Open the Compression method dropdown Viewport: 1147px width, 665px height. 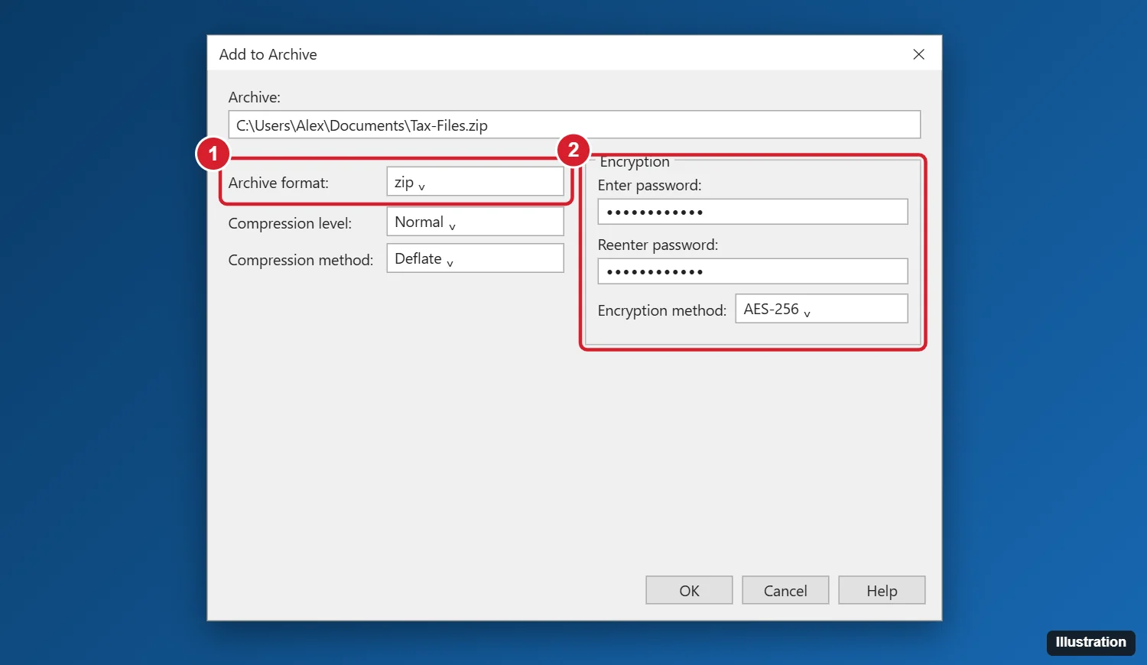tap(475, 258)
